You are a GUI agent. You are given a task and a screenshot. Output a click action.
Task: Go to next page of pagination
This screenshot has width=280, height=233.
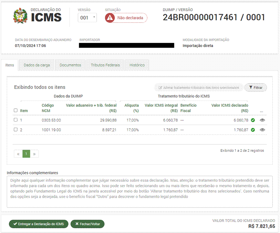[x=34, y=154]
